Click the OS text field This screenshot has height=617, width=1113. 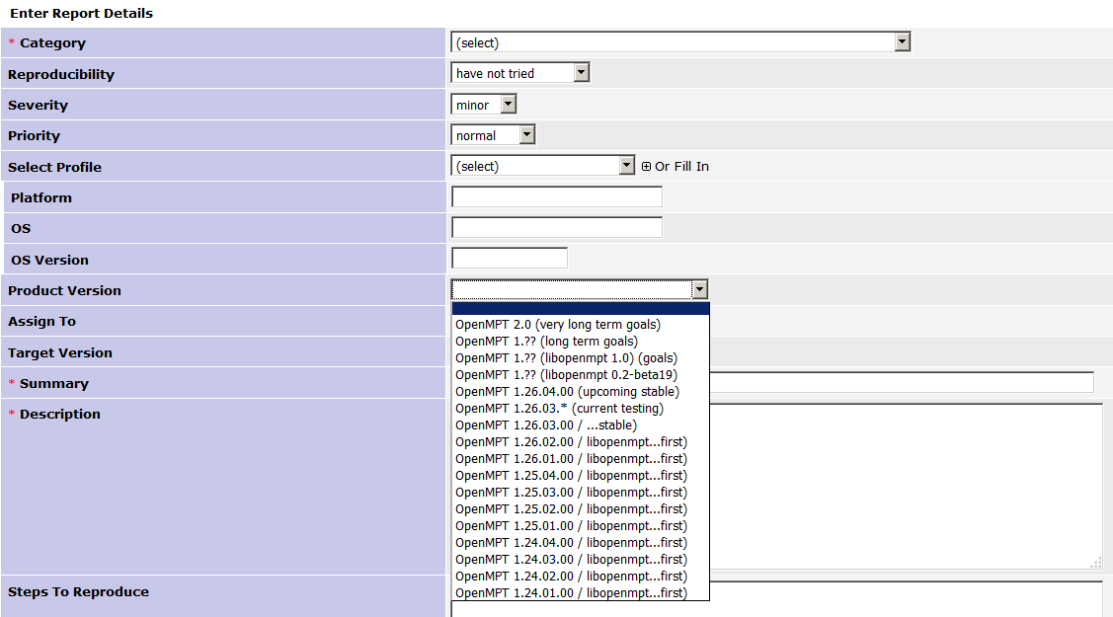click(556, 228)
